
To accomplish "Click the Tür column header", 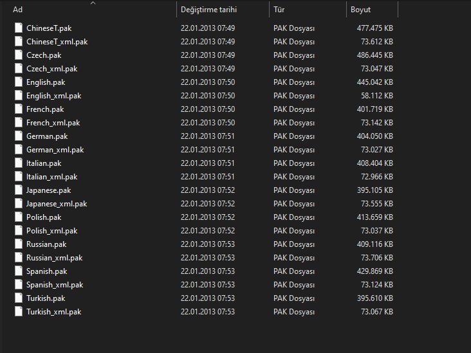I will click(x=279, y=10).
